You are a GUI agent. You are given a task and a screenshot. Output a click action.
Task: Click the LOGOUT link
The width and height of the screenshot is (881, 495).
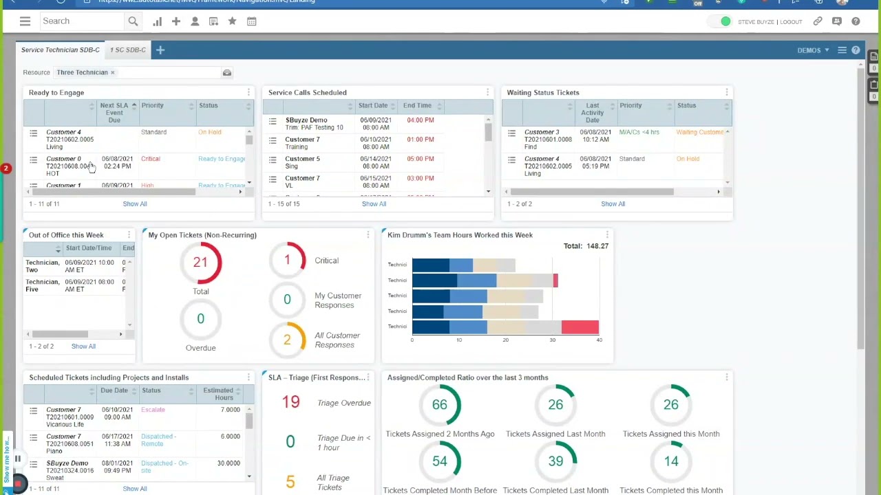pos(792,22)
